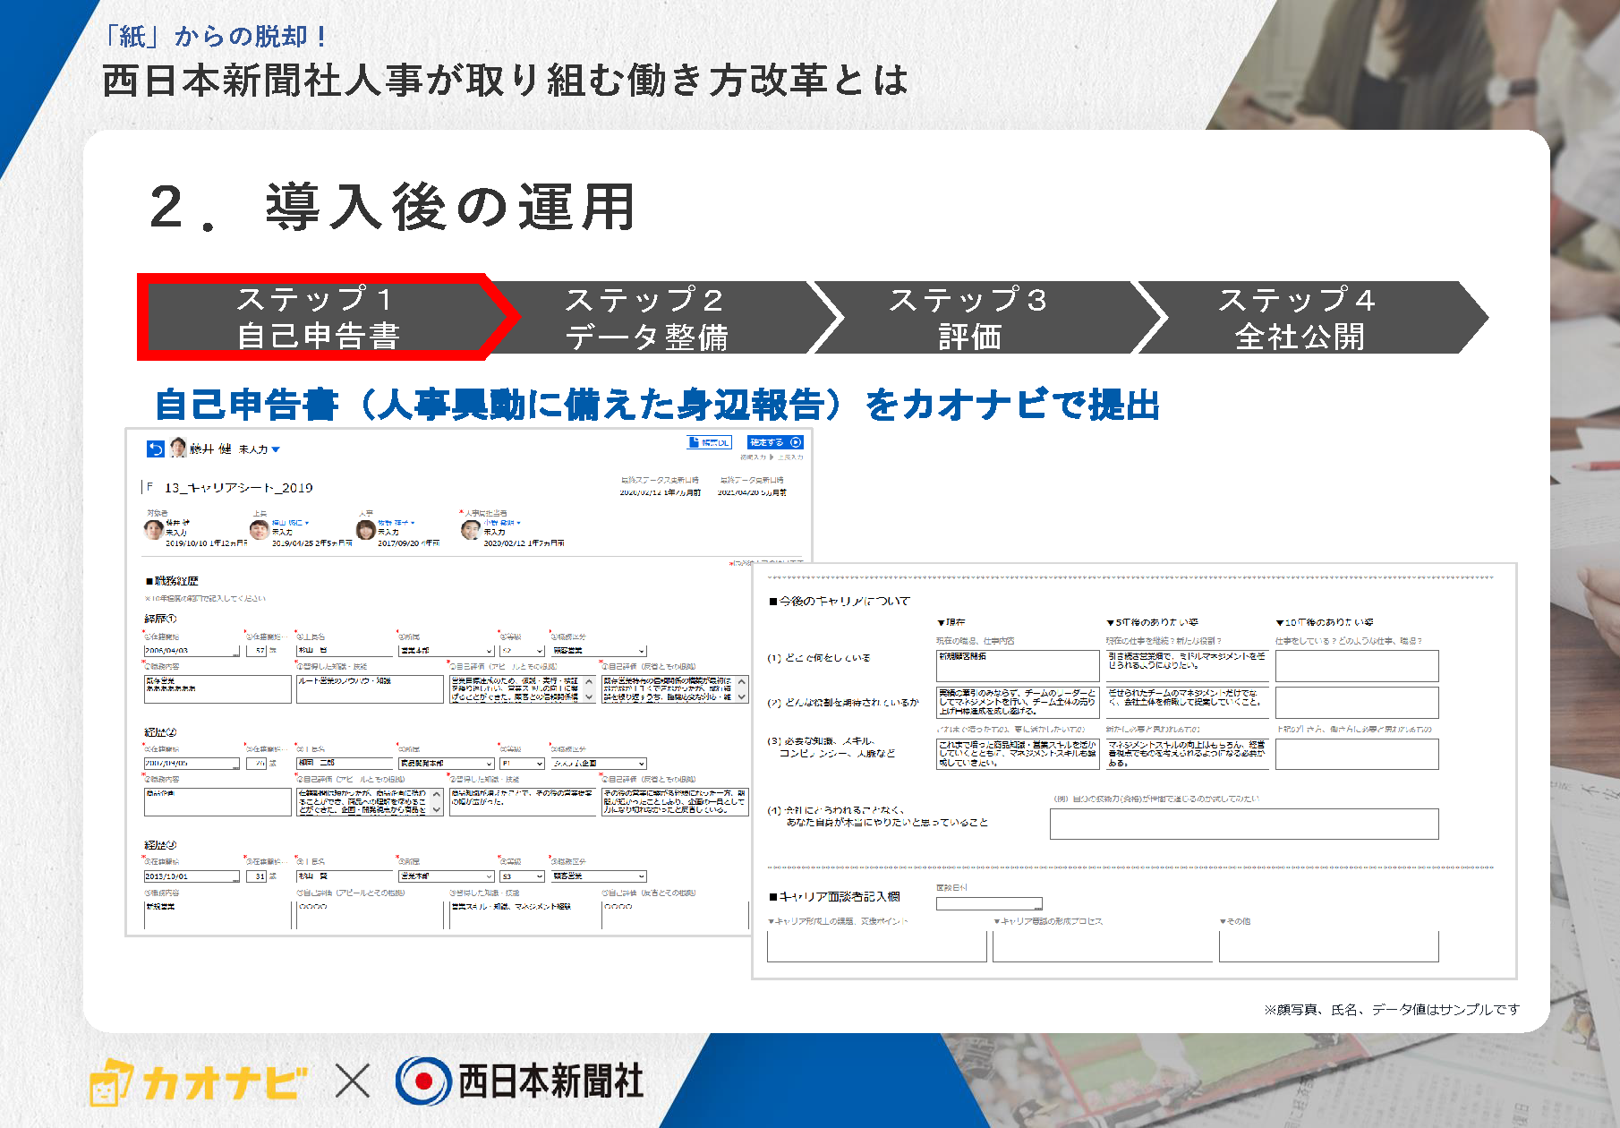Open status dropdown arrow beside 未入力 at top
Viewport: 1620px width, 1128px height.
pos(276,449)
